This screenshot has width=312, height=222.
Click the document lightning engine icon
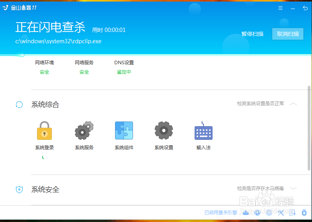tap(292, 213)
